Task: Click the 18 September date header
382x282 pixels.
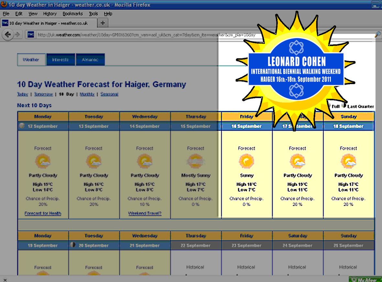Action: pyautogui.click(x=348, y=126)
